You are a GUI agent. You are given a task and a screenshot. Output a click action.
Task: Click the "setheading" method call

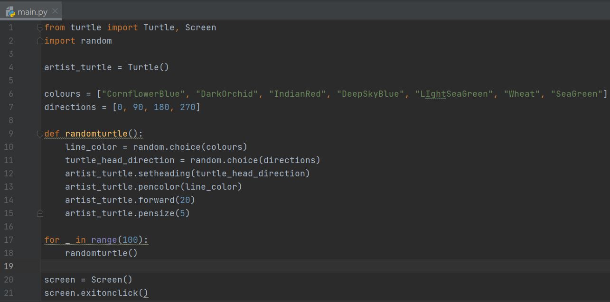tap(164, 174)
